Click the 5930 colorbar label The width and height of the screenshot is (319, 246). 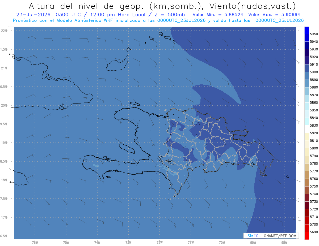tap(314, 49)
